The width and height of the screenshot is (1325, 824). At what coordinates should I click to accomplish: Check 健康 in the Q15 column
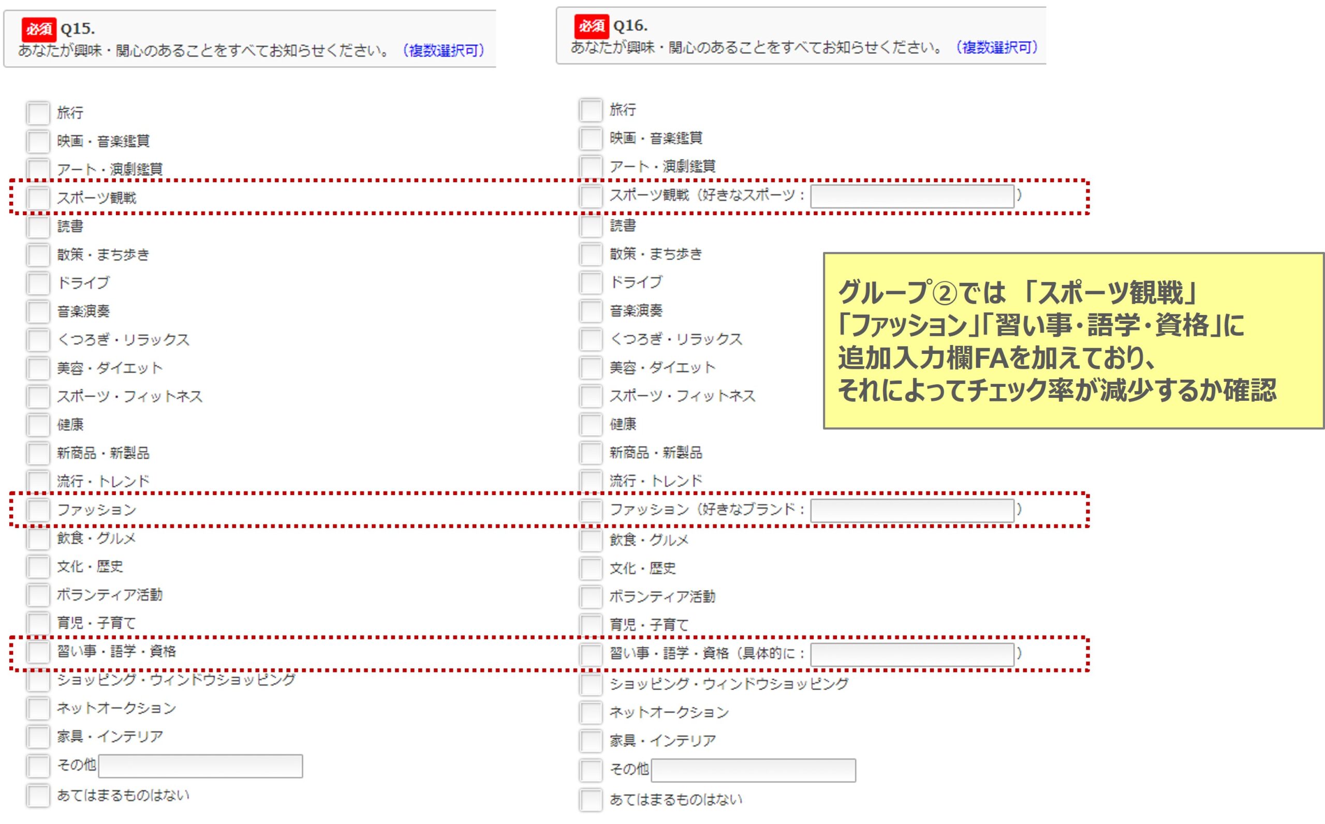tap(38, 425)
